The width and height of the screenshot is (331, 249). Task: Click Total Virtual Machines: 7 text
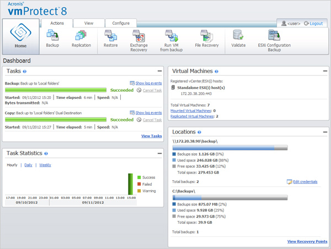click(x=190, y=105)
